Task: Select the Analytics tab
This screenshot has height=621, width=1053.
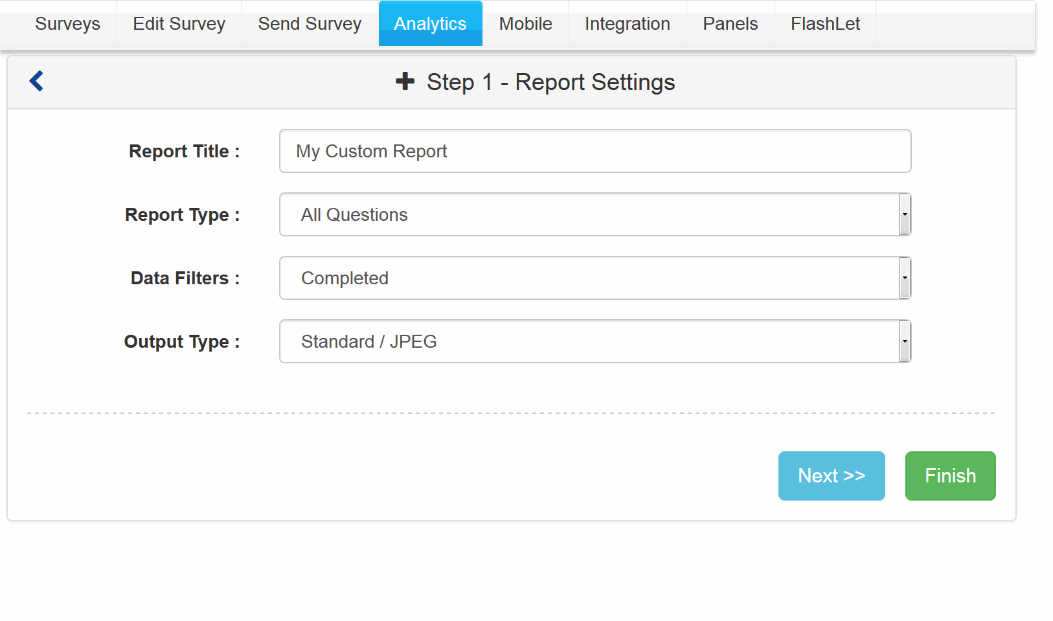Action: tap(430, 23)
